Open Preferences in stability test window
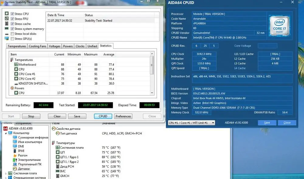 pyautogui.click(x=123, y=116)
